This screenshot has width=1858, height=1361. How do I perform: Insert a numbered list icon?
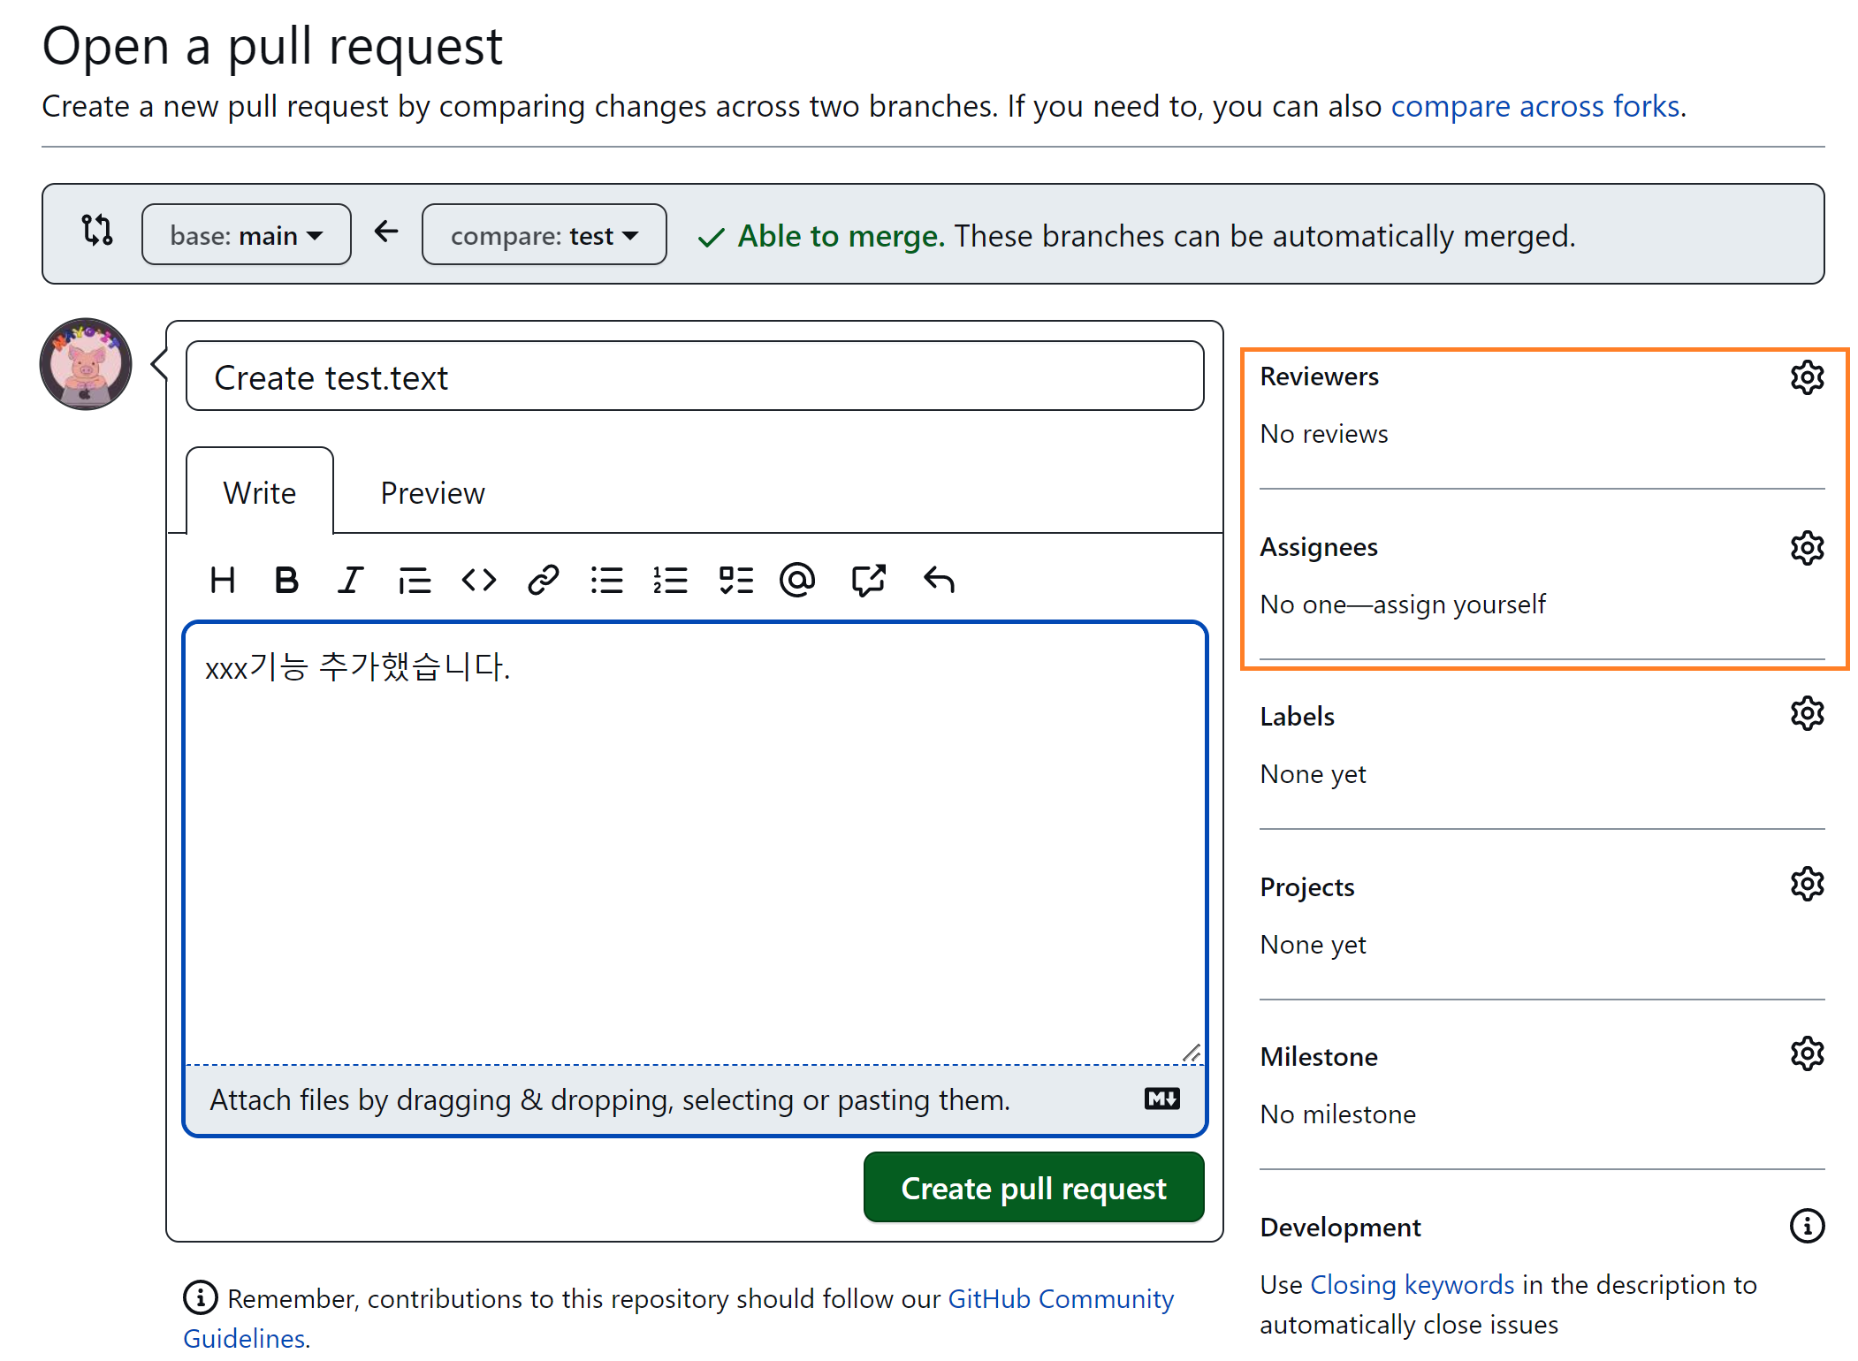click(670, 581)
